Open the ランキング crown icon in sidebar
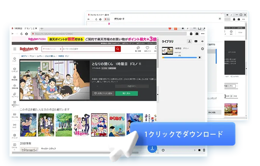This screenshot has height=166, width=260. click(14, 70)
